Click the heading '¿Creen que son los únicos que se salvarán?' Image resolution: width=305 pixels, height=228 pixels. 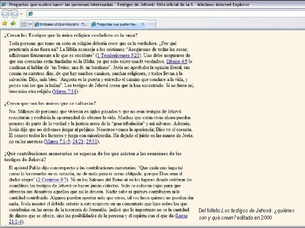50,103
